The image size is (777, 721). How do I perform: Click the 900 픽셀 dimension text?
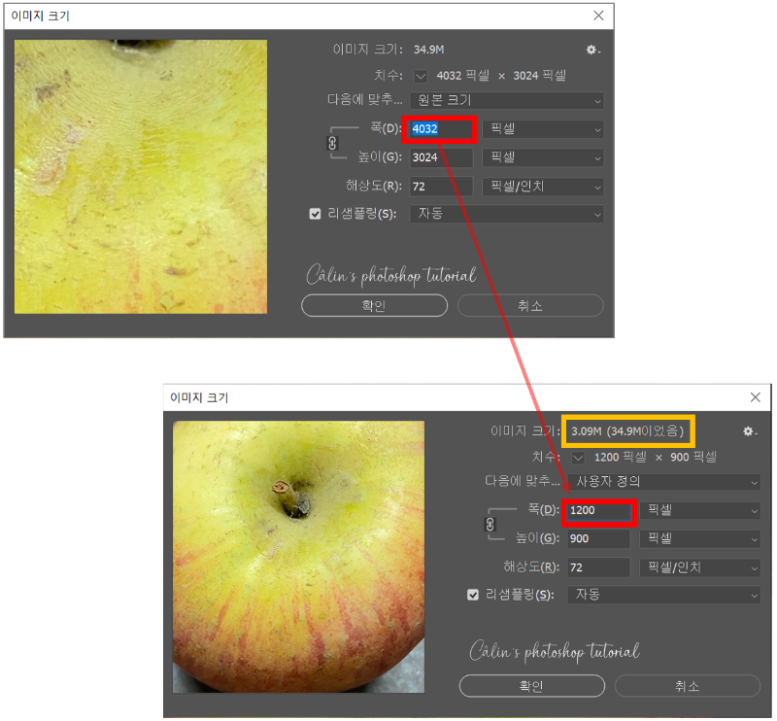tap(693, 458)
